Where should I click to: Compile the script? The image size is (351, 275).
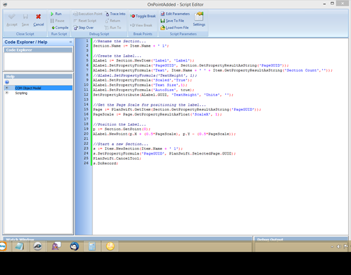point(60,28)
